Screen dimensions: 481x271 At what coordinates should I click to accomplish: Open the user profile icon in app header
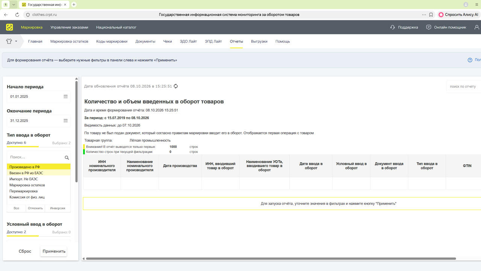[477, 27]
